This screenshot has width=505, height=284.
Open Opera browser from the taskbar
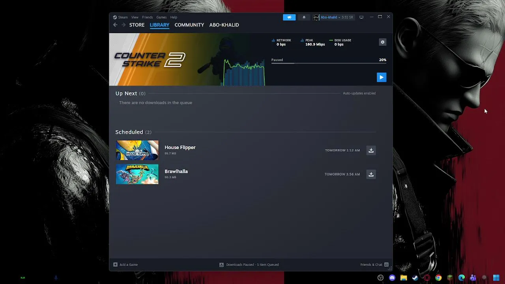pos(427,278)
